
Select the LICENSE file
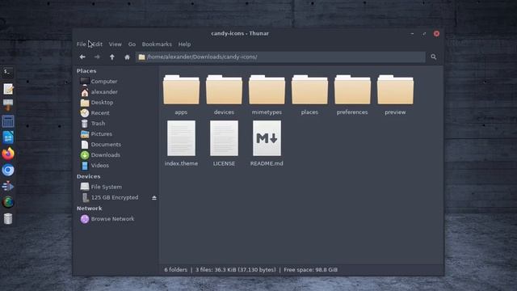click(x=224, y=144)
